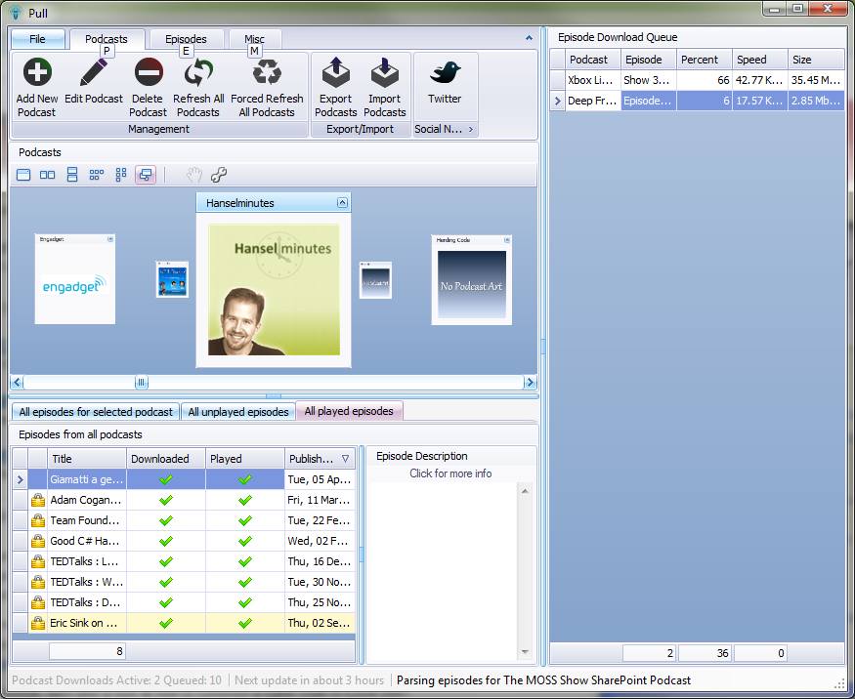Click the podcast carousel horizontal scrollbar thumb
855x699 pixels.
click(x=141, y=383)
